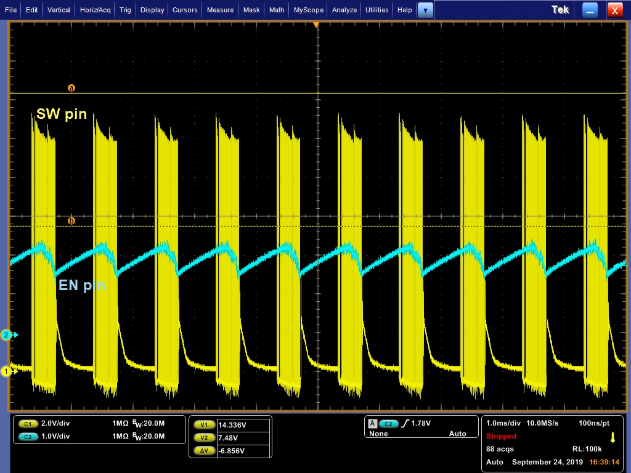Click the SW pin waveform label
This screenshot has height=473, width=631.
62,114
